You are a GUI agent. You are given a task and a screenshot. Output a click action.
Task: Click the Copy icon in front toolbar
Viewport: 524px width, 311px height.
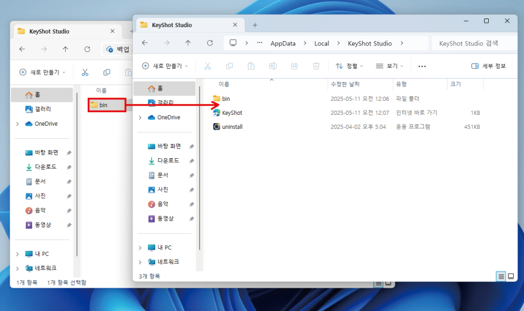click(x=229, y=66)
